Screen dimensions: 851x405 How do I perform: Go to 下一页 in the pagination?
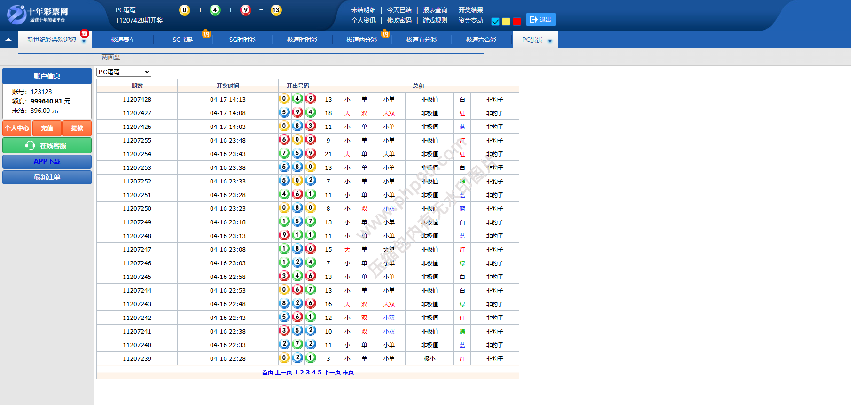[332, 372]
